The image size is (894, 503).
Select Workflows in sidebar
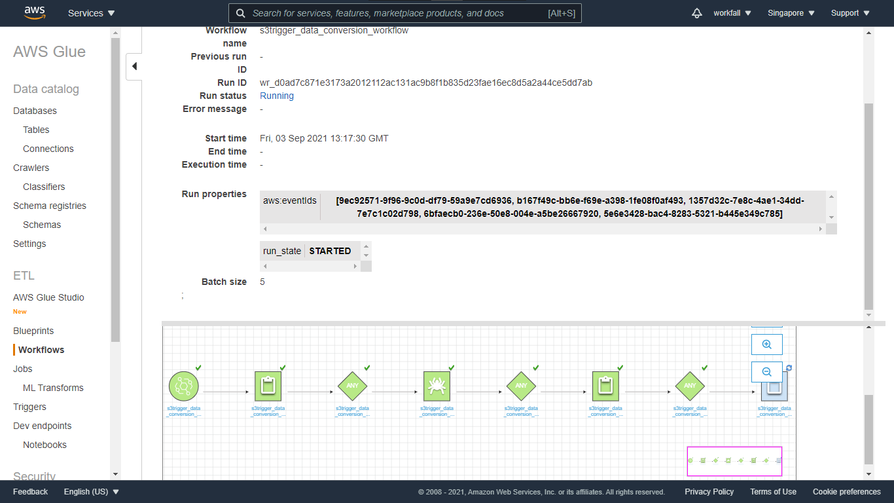pos(41,350)
